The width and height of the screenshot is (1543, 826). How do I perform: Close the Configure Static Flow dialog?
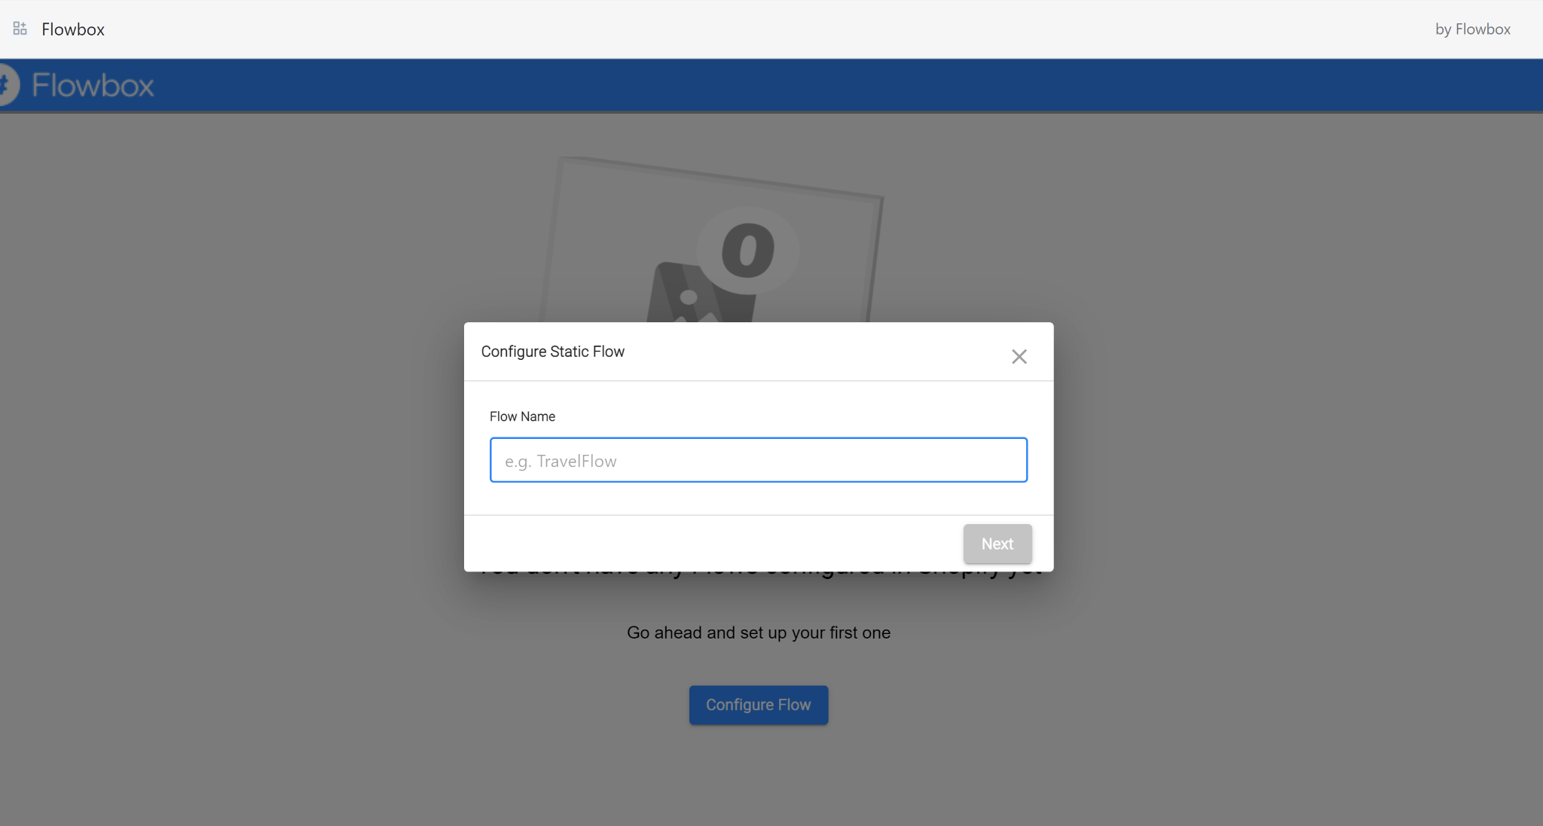1019,356
